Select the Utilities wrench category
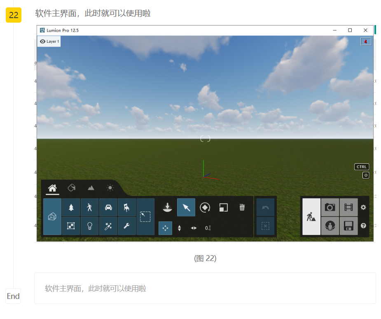 (127, 226)
